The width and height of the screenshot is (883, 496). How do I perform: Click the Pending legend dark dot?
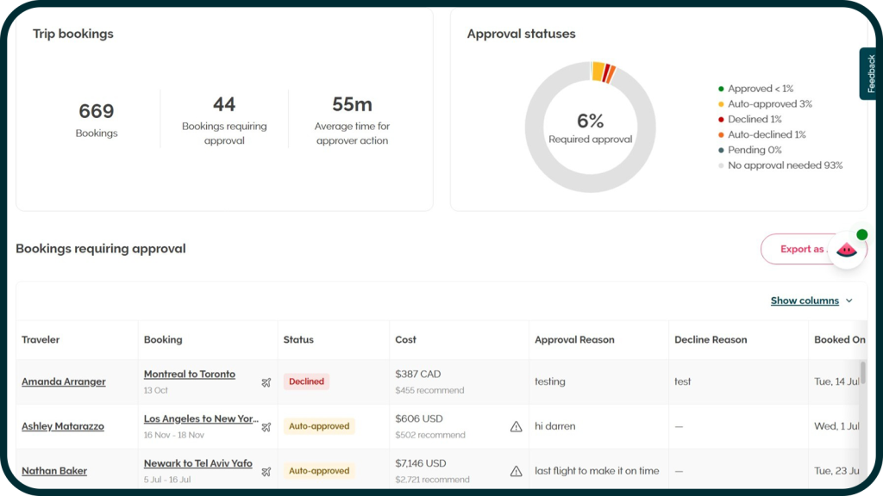tap(721, 150)
